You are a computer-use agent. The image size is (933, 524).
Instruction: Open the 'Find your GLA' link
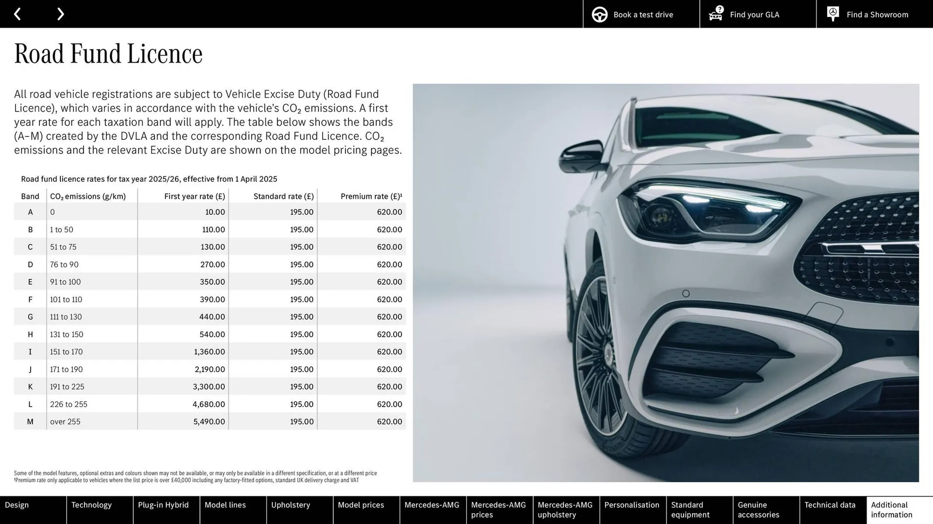pos(754,15)
